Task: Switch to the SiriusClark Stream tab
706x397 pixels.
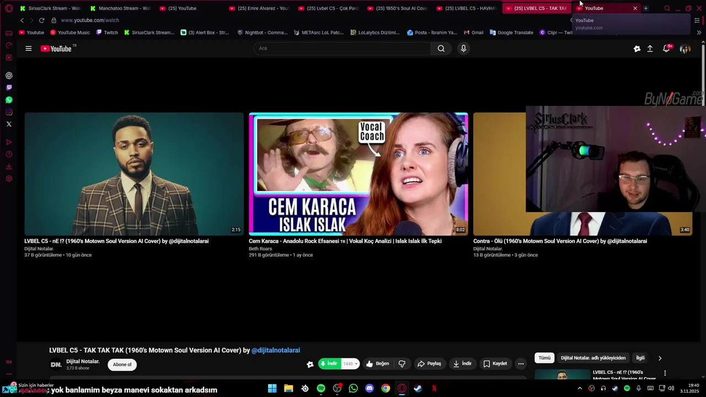Action: [x=50, y=8]
